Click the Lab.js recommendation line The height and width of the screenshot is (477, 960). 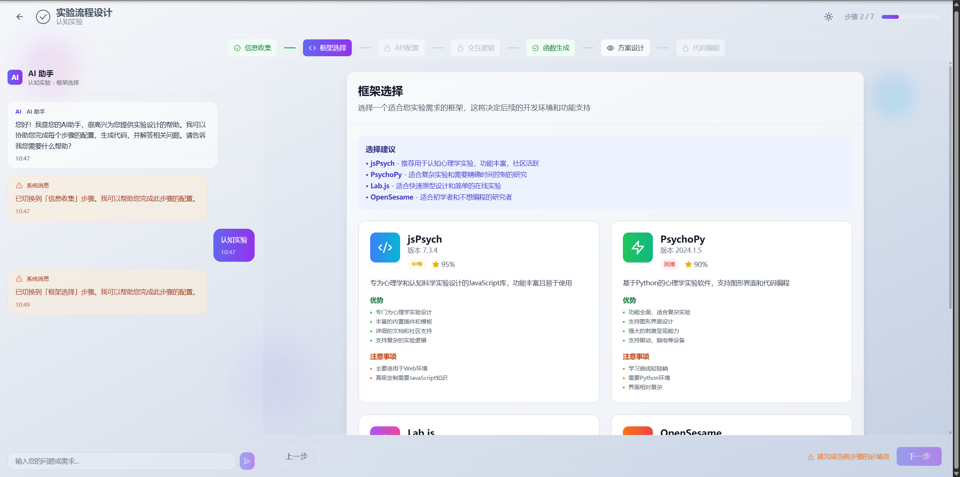tap(433, 186)
